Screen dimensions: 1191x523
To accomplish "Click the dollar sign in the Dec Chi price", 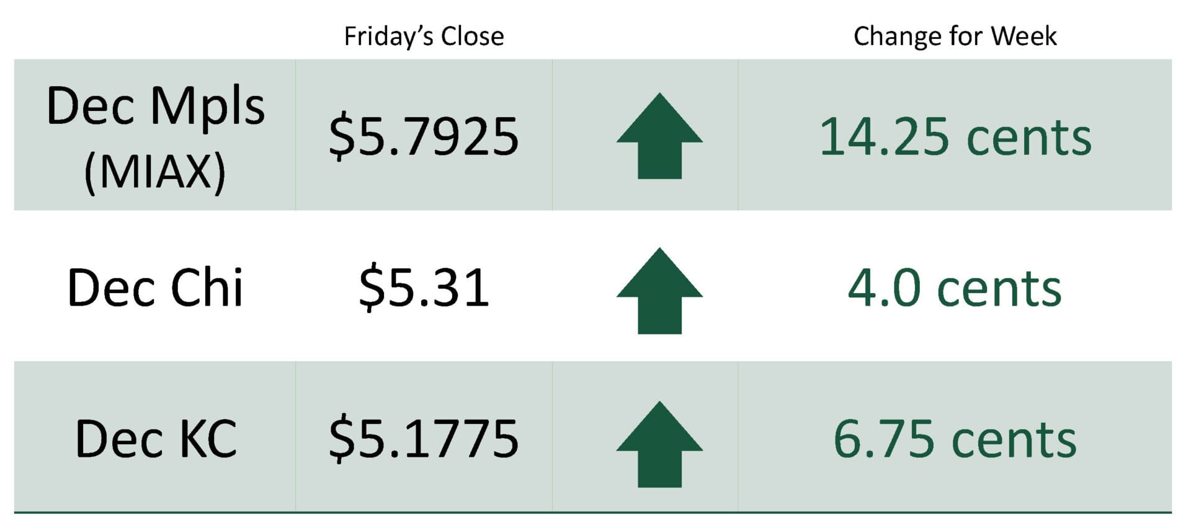I will [x=370, y=288].
